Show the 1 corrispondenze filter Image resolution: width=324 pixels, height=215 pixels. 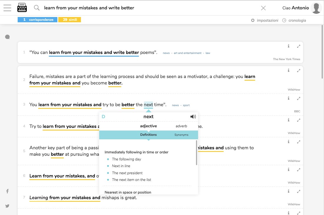(x=38, y=20)
